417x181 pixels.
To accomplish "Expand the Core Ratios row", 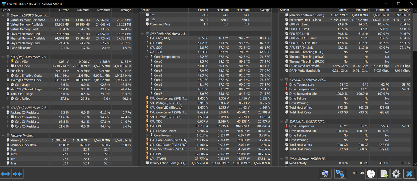I will click(8, 98).
